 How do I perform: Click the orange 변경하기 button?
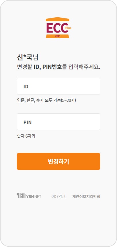point(58,161)
